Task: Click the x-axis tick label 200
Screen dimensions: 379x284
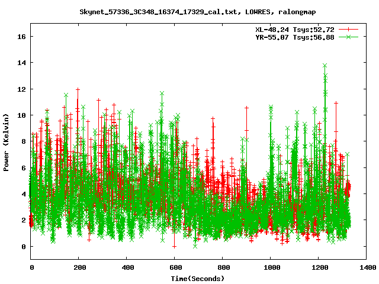Action: tap(80, 267)
